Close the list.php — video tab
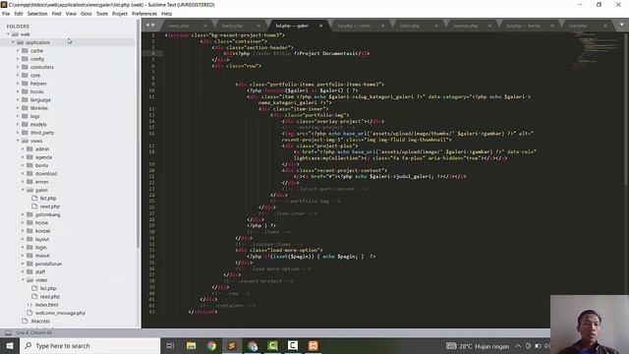The width and height of the screenshot is (629, 354). click(x=382, y=26)
